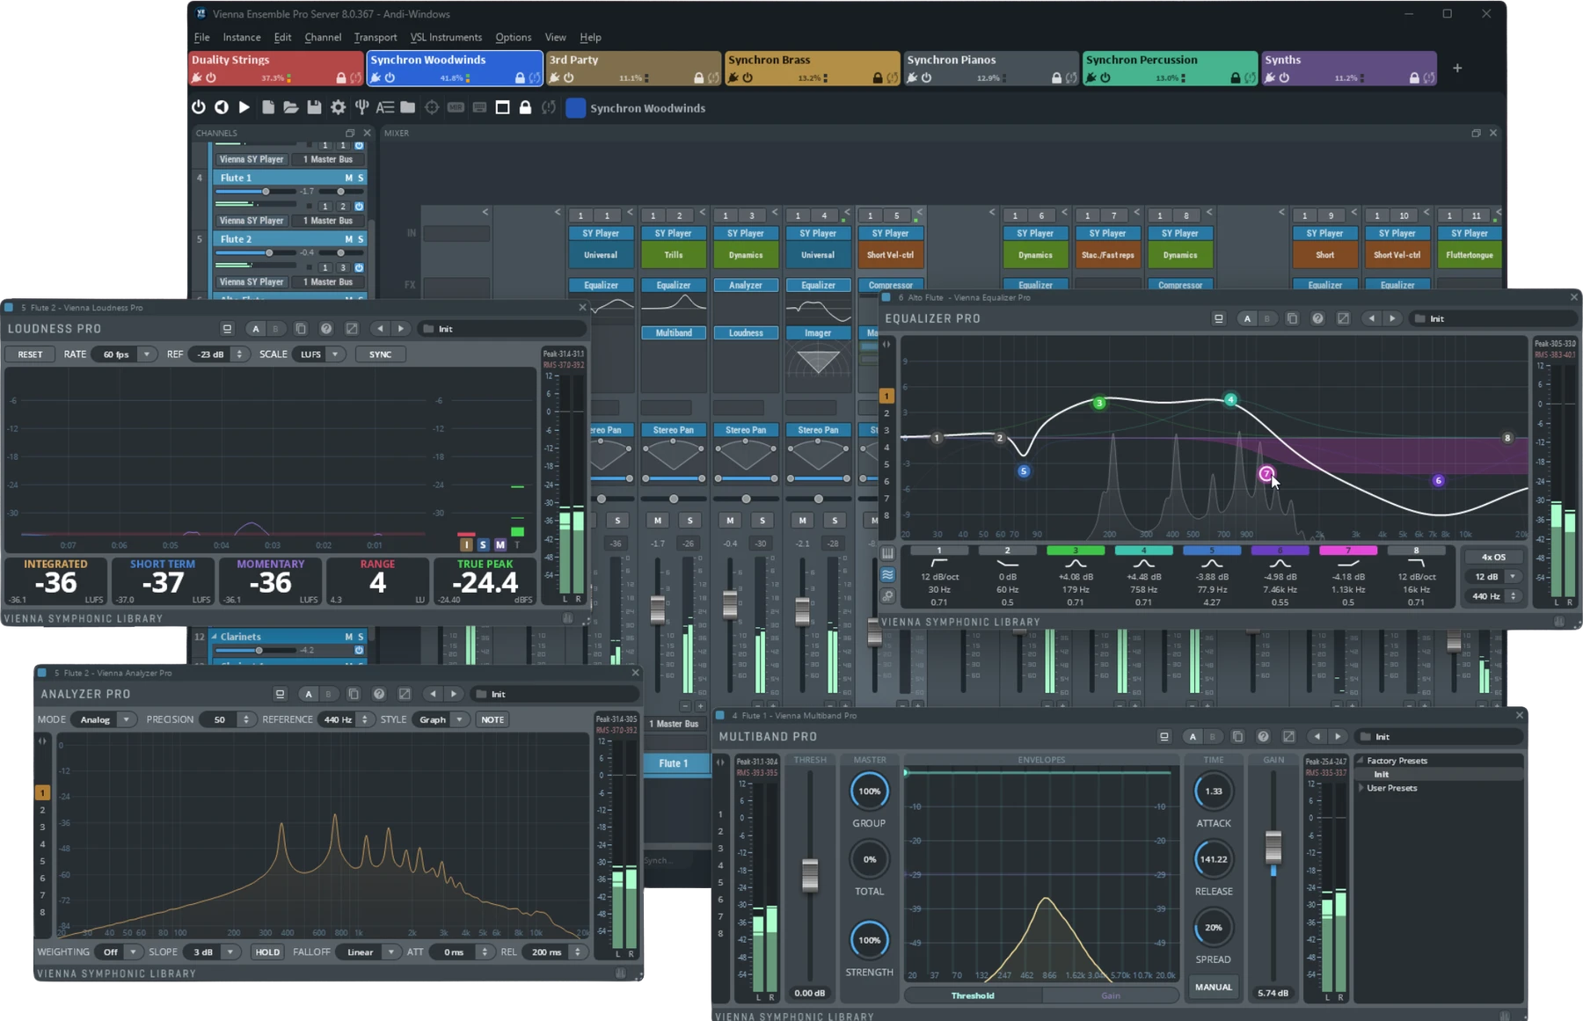Click monitor icon in Multiband Pro header
Image resolution: width=1583 pixels, height=1021 pixels.
1164,737
